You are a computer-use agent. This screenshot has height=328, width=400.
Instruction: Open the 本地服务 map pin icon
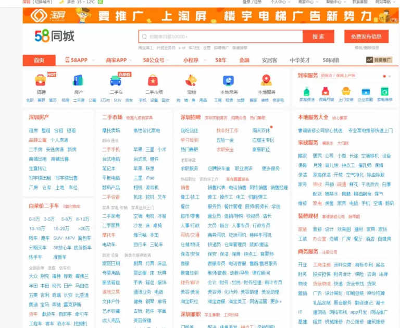coord(266,80)
